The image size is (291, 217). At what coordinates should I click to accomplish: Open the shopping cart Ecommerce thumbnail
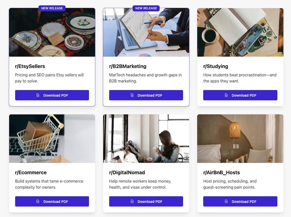[x=52, y=138]
